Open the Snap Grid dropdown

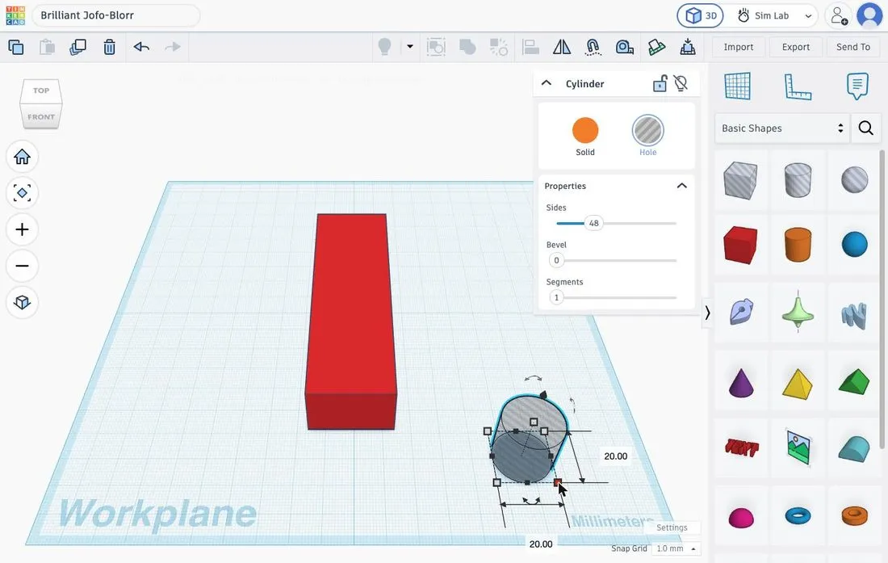tap(675, 548)
